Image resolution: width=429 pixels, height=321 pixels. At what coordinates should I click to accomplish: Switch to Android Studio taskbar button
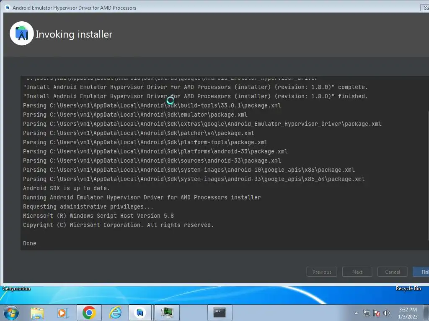coord(140,313)
